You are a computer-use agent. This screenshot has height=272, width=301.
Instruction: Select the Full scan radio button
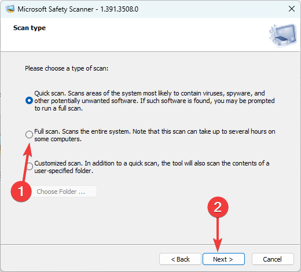pos(29,134)
